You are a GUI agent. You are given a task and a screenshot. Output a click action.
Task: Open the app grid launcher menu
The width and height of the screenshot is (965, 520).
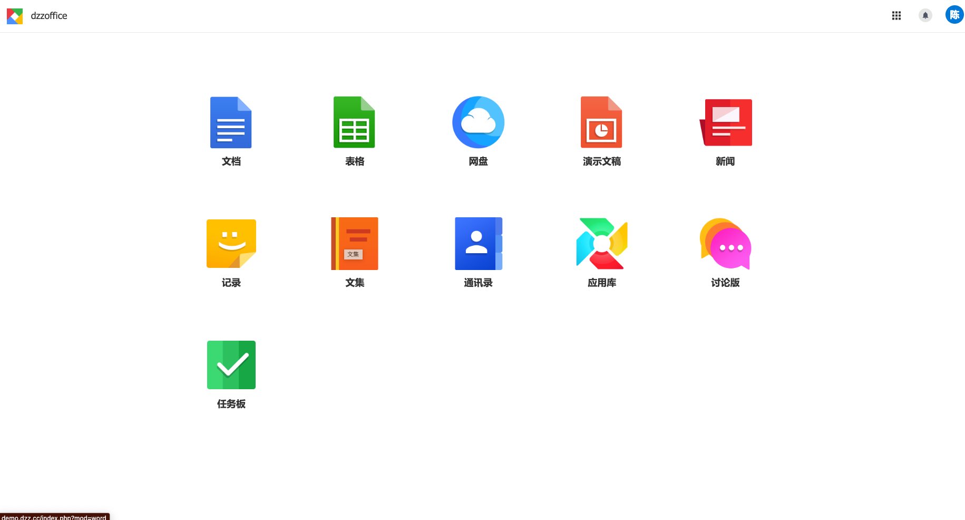click(896, 15)
